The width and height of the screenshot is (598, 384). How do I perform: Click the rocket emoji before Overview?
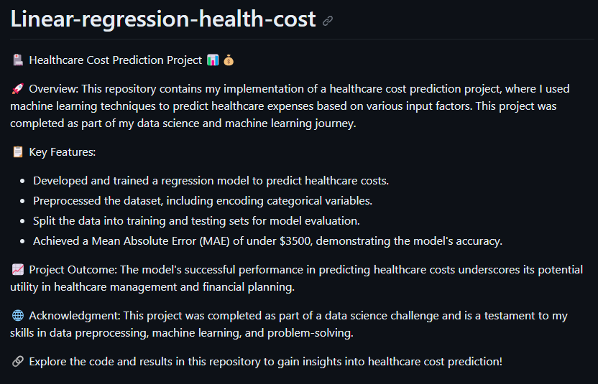[x=18, y=89]
